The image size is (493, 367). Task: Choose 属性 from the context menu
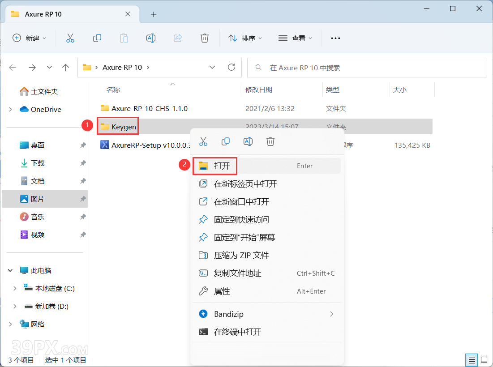(266, 291)
